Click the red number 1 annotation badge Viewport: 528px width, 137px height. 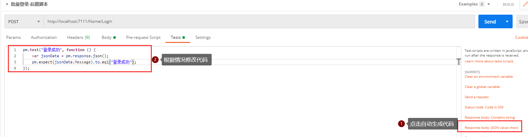coord(401,124)
